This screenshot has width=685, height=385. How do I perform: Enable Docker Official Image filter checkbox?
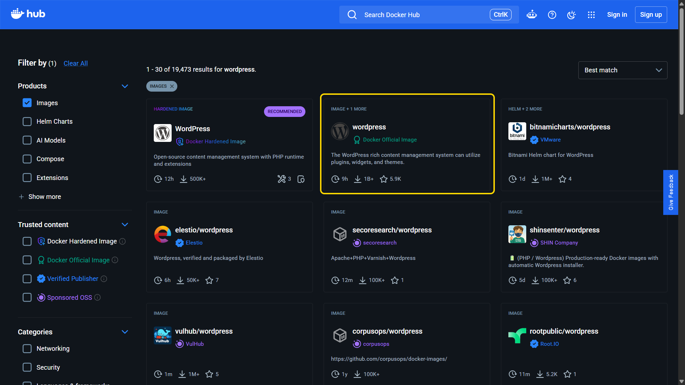(27, 260)
